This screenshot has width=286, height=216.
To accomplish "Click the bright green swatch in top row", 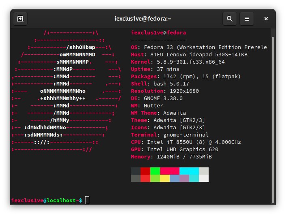I will tap(155, 171).
